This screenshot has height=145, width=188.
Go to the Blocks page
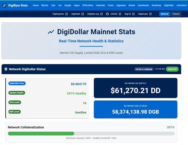coord(45,6)
